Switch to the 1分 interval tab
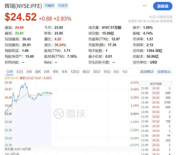Viewport: 180px width, 155px height. click(125, 72)
